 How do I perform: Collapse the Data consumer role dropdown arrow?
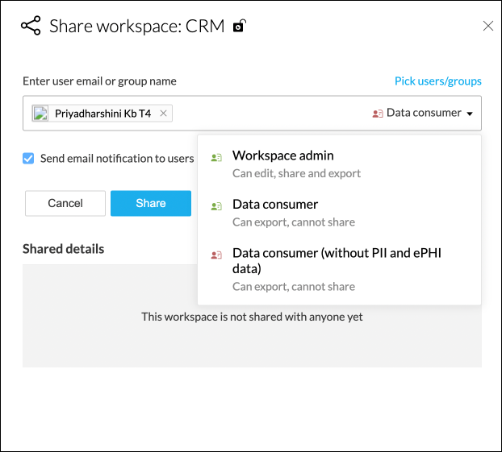[470, 114]
